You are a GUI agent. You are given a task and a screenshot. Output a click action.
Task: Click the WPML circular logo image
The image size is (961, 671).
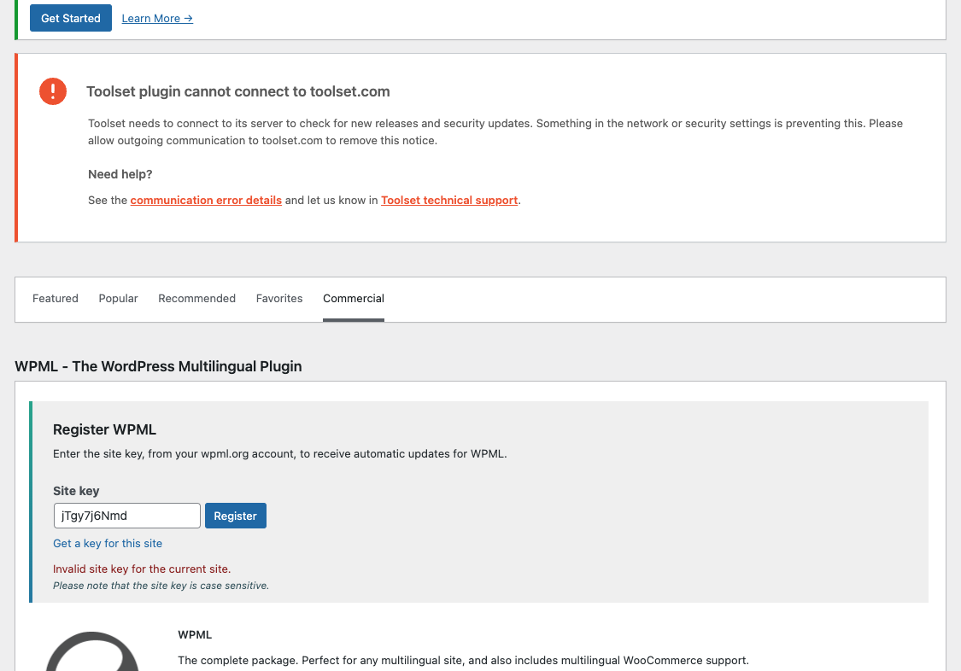[92, 651]
